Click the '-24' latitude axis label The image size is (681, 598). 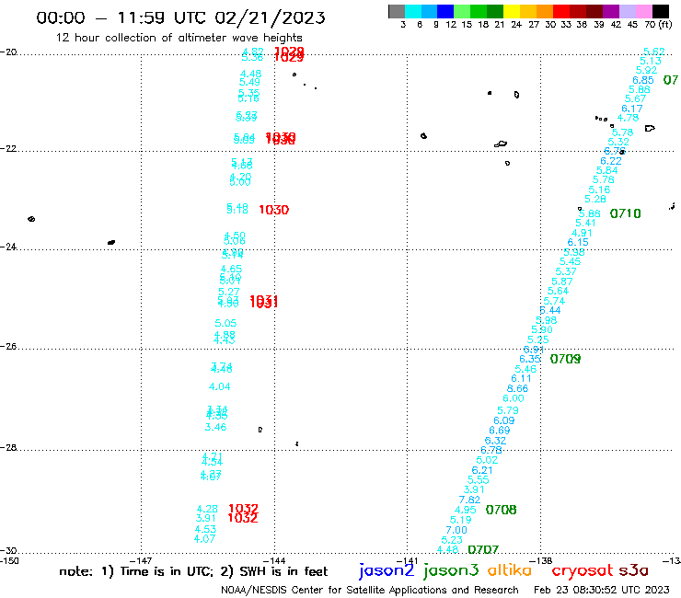[8, 247]
